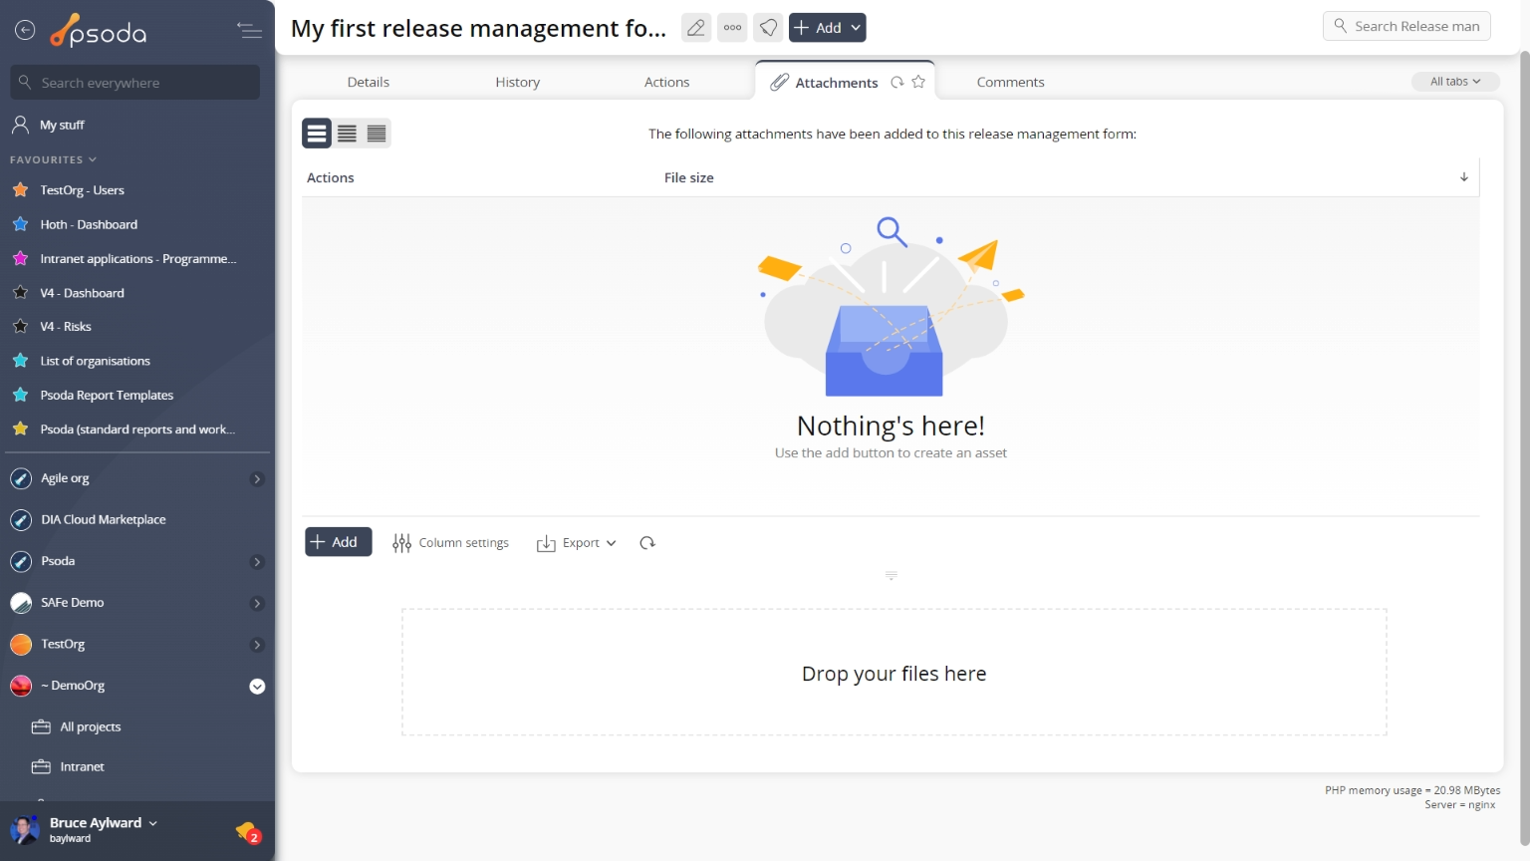Screen dimensions: 1530x861
Task: Switch to the Details tab
Action: click(369, 83)
